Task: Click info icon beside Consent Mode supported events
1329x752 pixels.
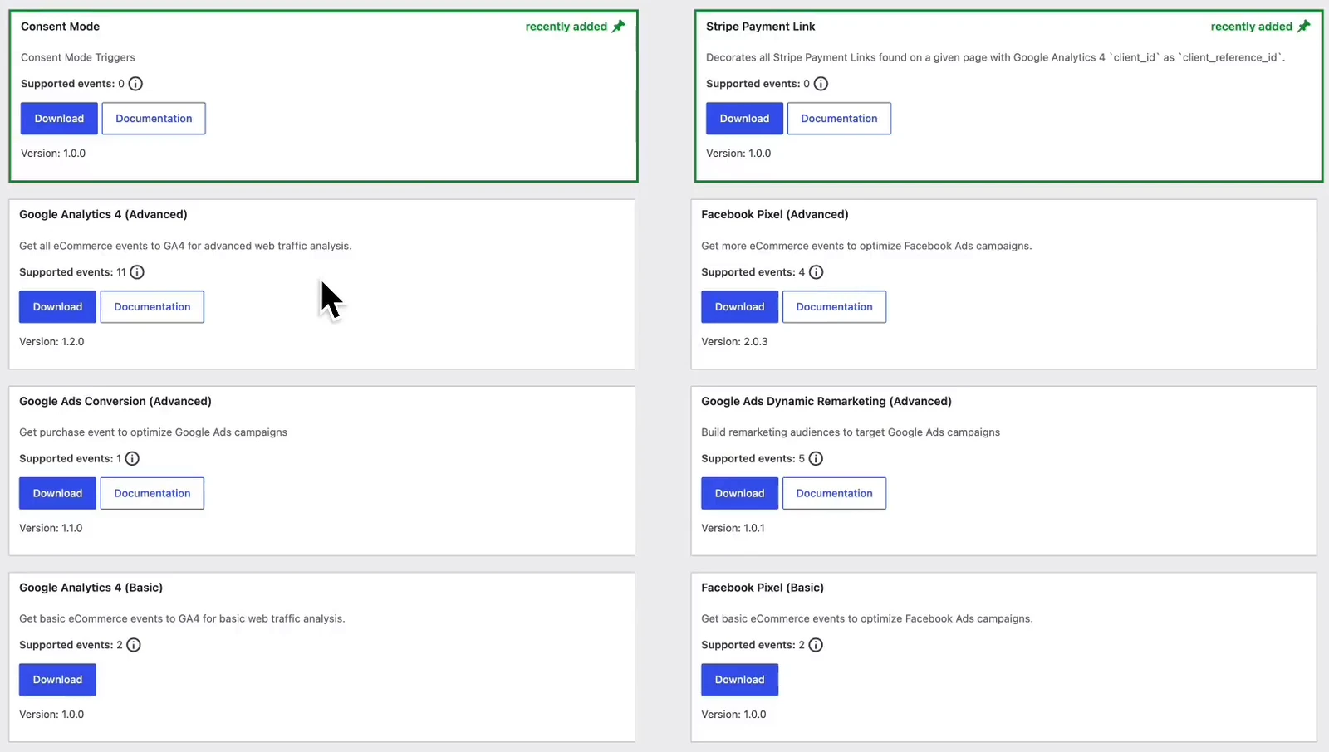Action: pyautogui.click(x=135, y=84)
